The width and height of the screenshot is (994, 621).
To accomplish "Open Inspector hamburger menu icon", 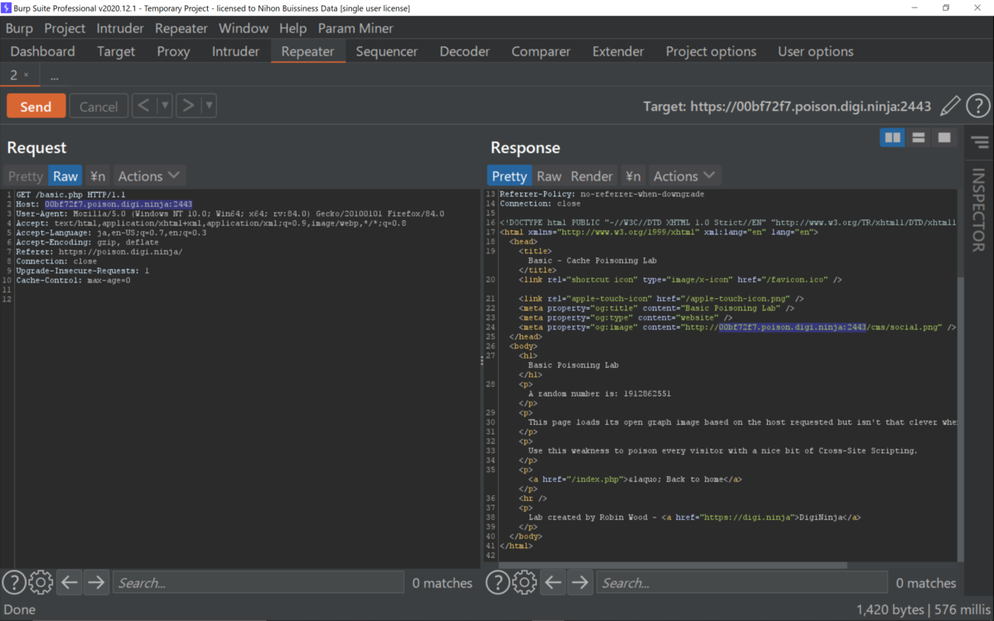I will tap(981, 142).
